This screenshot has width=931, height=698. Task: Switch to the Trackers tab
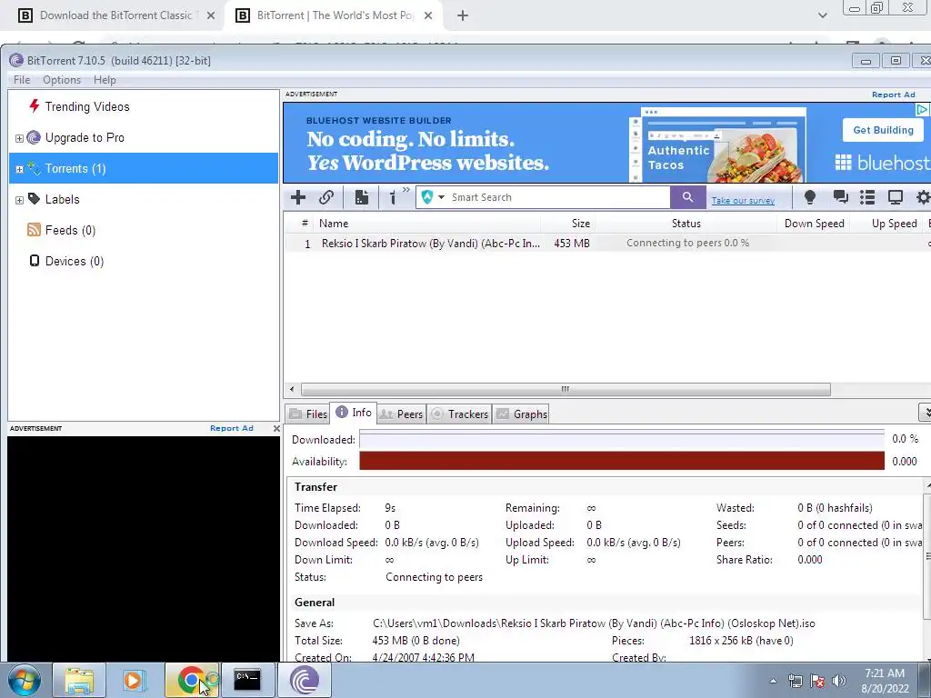pos(459,414)
